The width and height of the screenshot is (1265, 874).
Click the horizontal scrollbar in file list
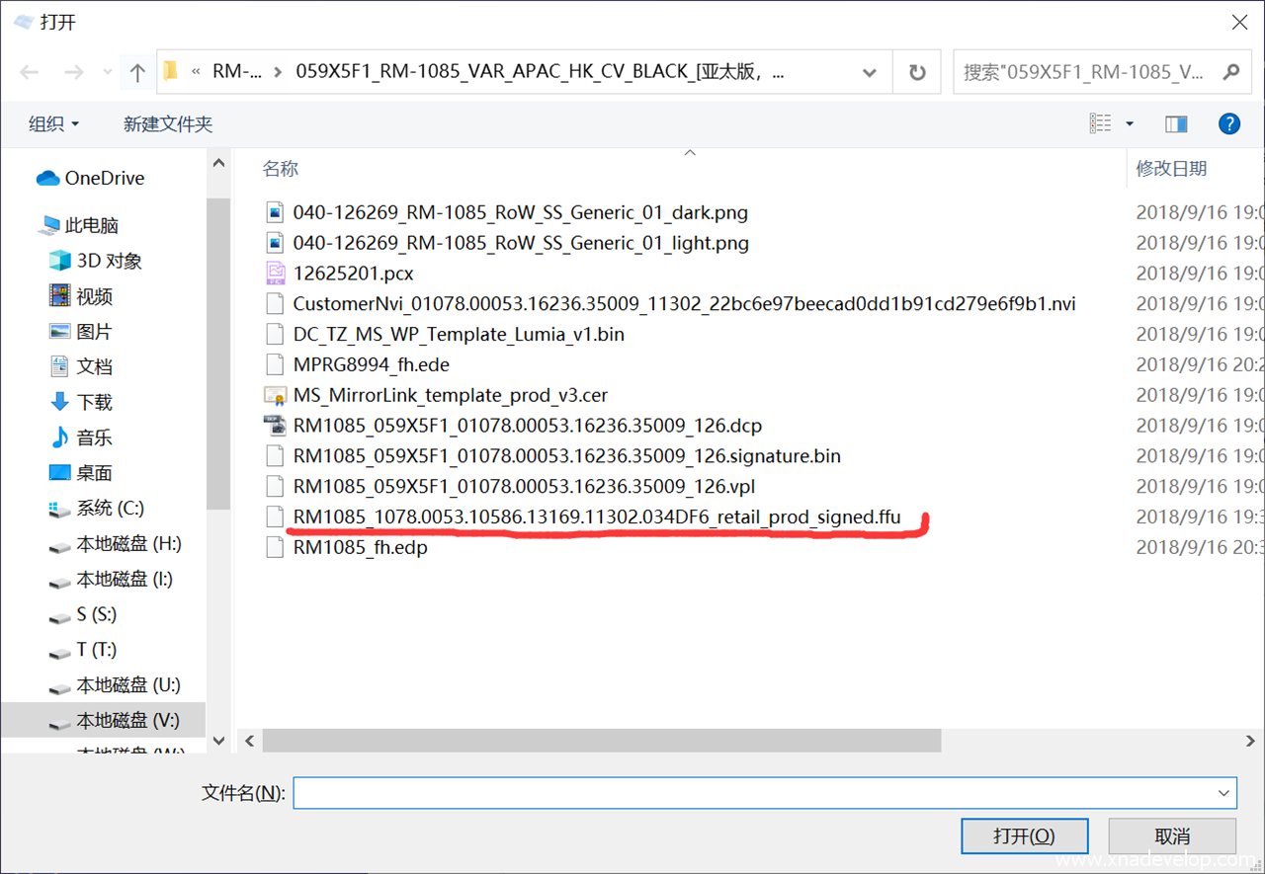pos(601,741)
